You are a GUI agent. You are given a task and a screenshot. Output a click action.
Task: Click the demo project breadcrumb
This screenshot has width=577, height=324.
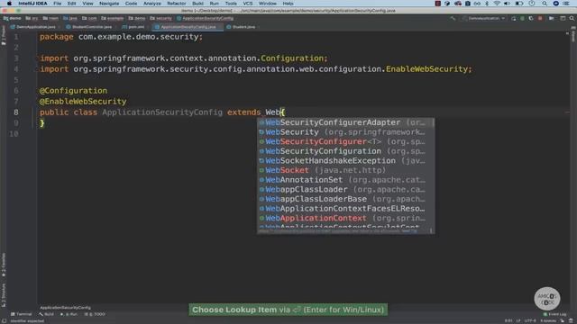[12, 18]
